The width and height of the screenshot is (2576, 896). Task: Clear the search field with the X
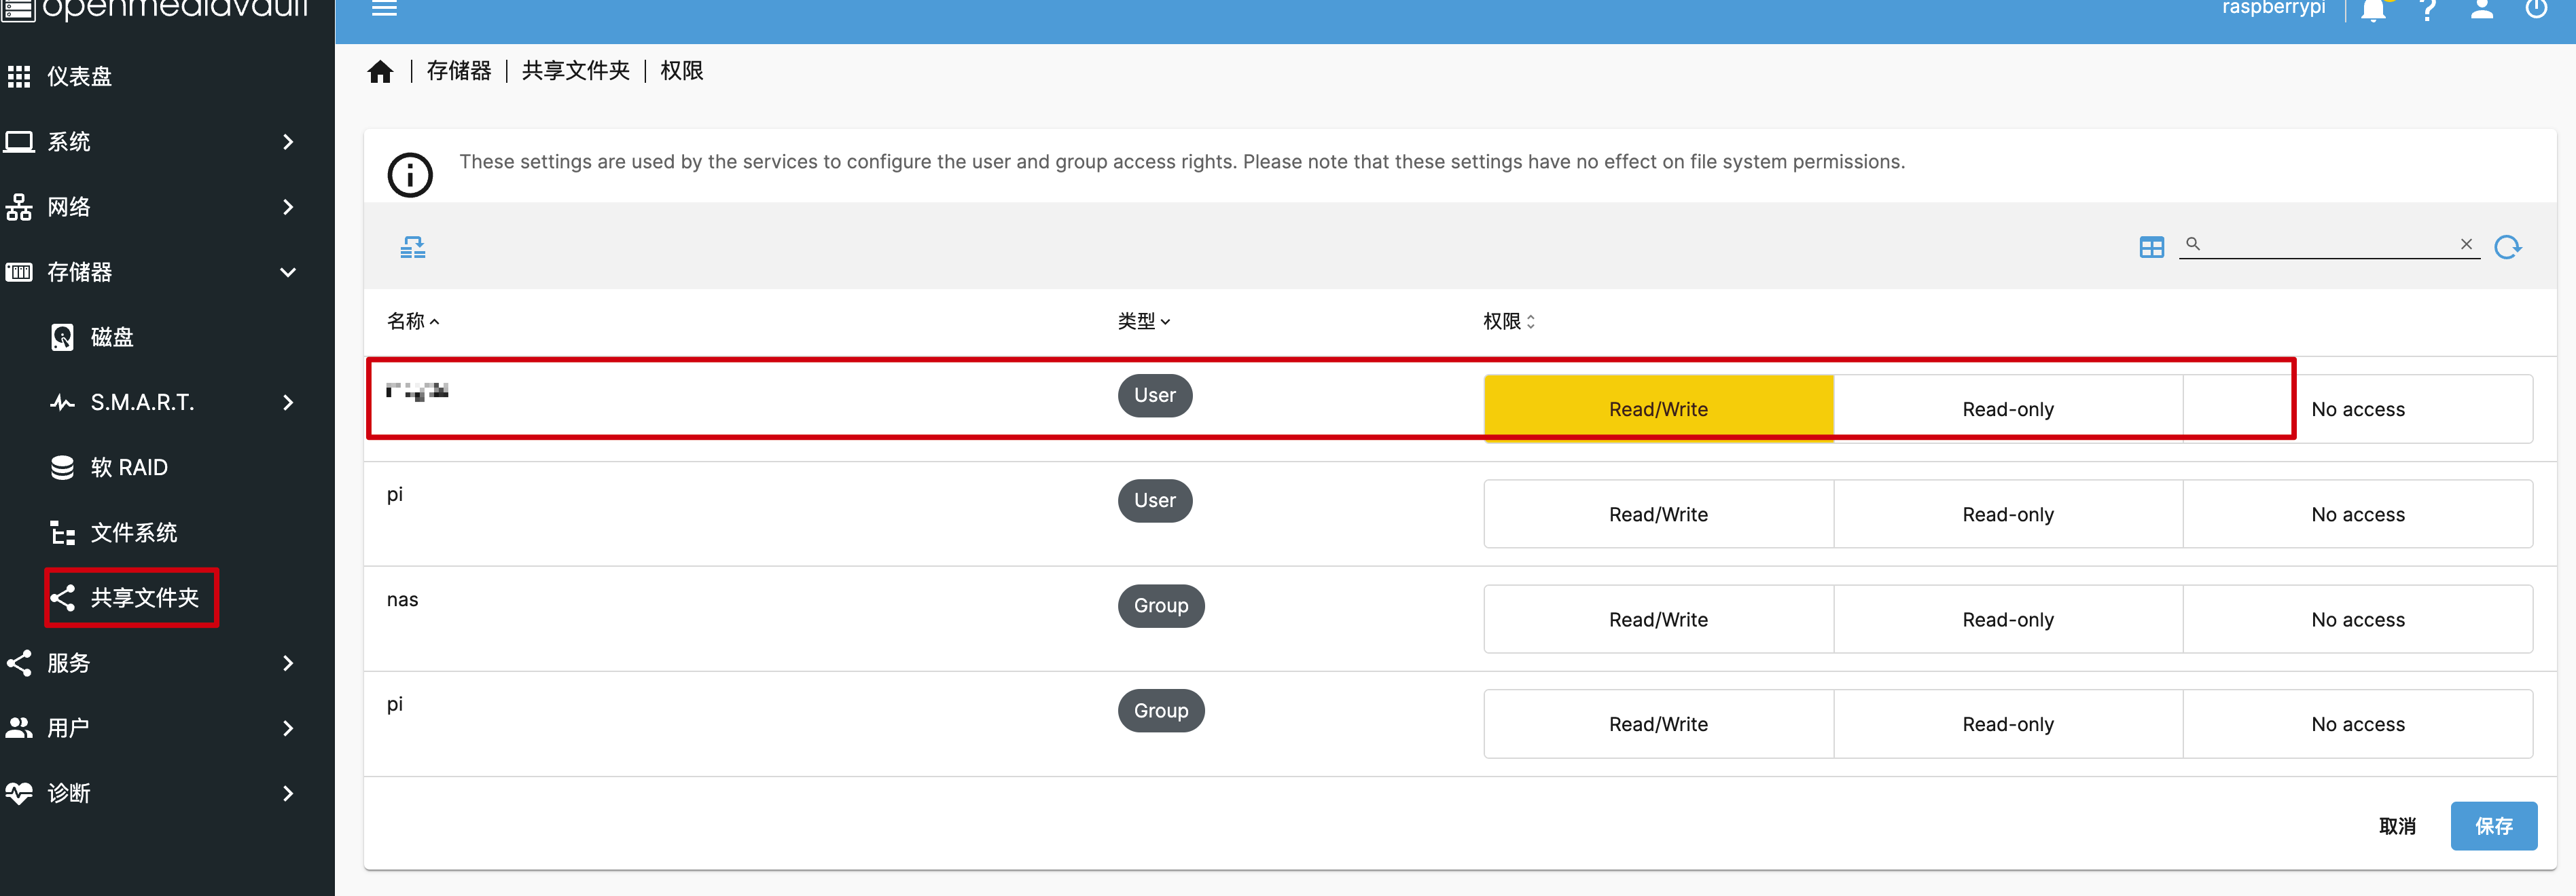(2466, 244)
